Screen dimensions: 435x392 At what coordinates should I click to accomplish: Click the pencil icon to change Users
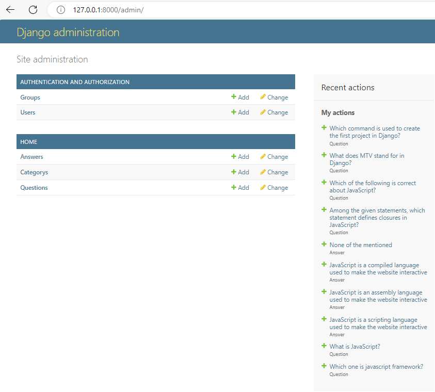pyautogui.click(x=263, y=112)
